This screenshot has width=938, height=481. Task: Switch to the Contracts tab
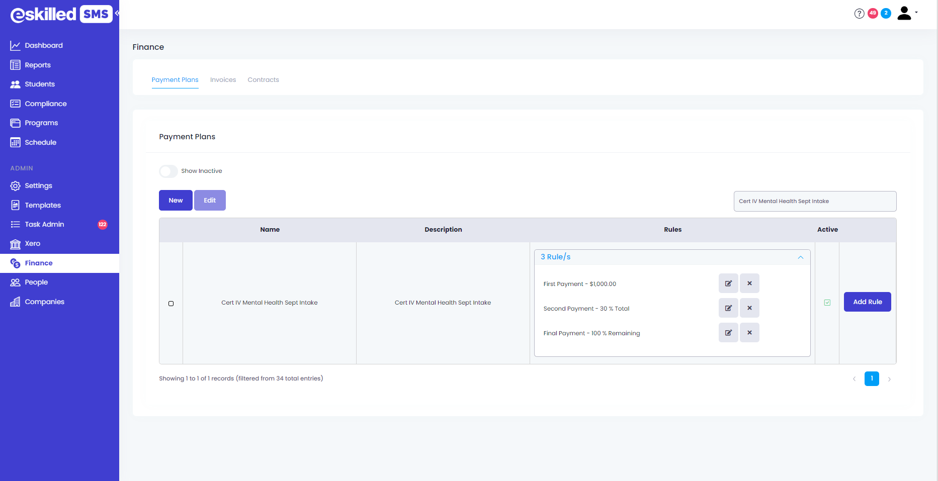[263, 80]
